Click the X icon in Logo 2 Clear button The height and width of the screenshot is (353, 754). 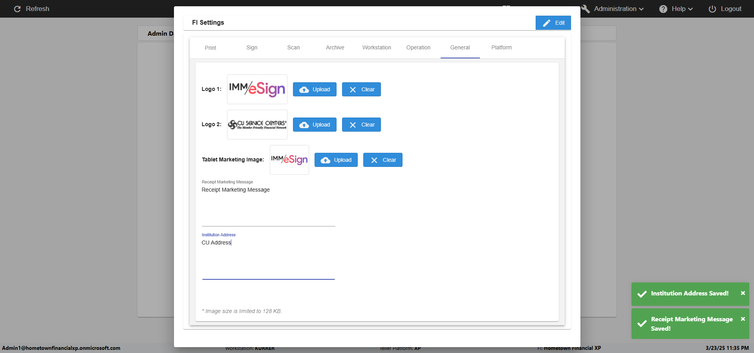point(353,125)
